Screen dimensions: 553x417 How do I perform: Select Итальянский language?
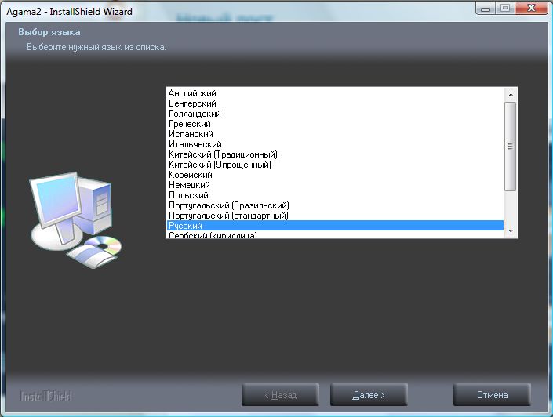point(335,144)
